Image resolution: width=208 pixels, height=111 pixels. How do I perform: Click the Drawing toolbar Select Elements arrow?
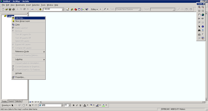click(x=13, y=105)
